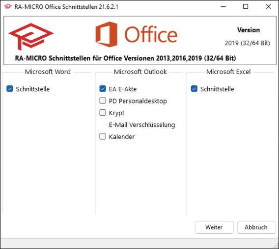Screen dimensions: 279x249
Task: Uncheck the Microsoft Word Schnittstelle checkbox
Action: point(10,89)
